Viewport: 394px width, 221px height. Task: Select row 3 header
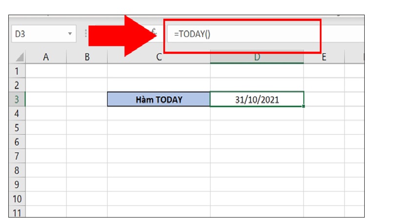tap(17, 100)
